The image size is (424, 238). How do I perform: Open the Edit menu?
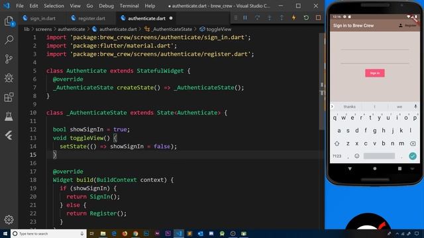(x=34, y=6)
